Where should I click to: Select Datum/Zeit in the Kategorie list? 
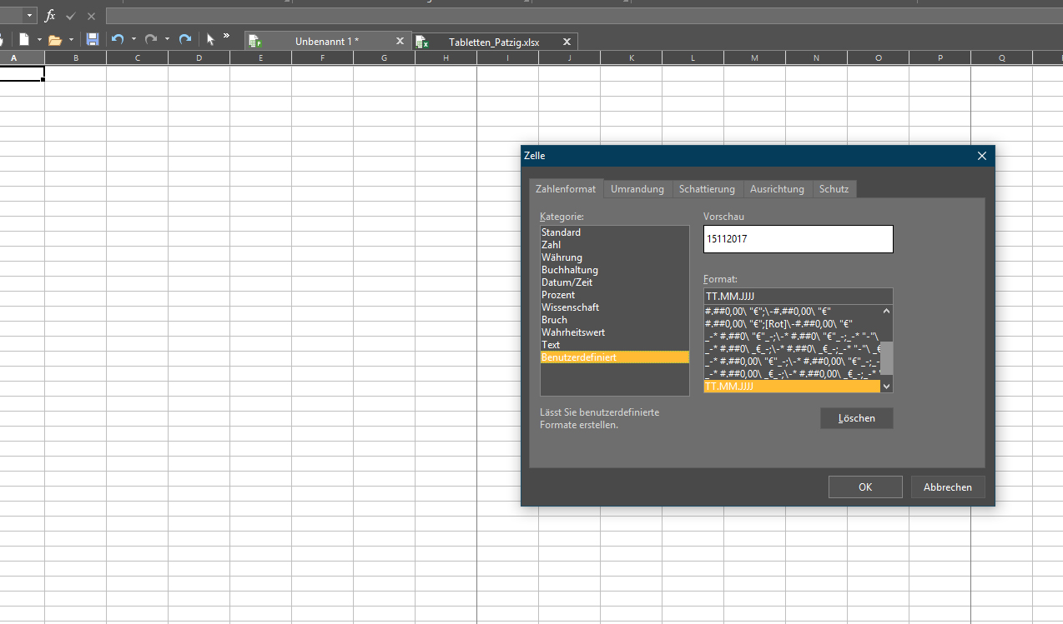coord(569,282)
